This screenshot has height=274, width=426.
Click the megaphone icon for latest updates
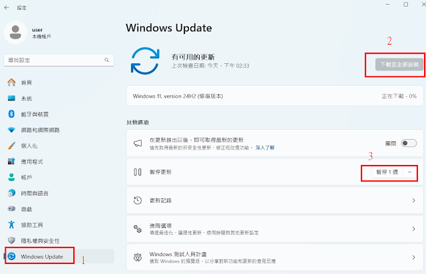138,144
